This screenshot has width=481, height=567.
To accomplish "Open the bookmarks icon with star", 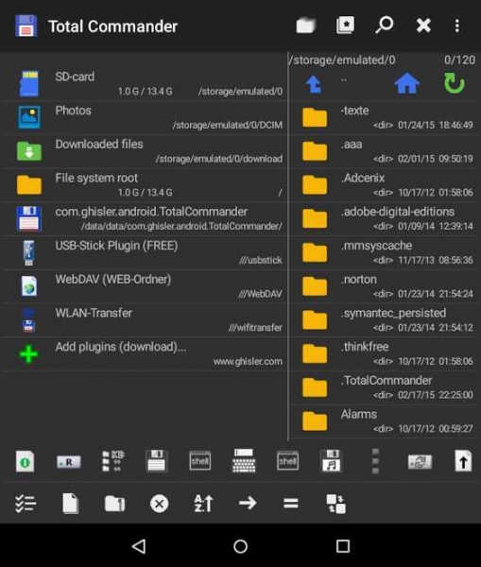I will (x=345, y=26).
